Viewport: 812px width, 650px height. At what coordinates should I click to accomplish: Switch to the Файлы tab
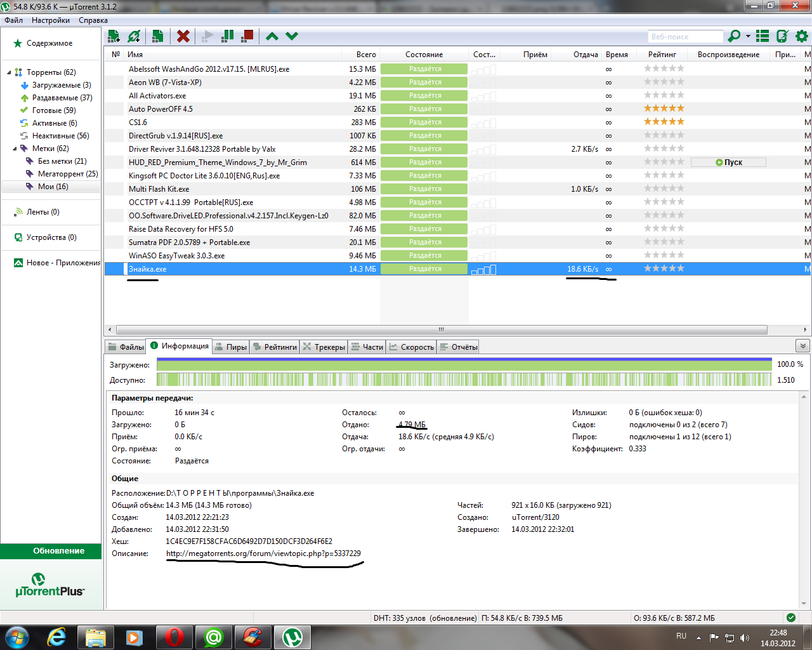click(x=126, y=347)
